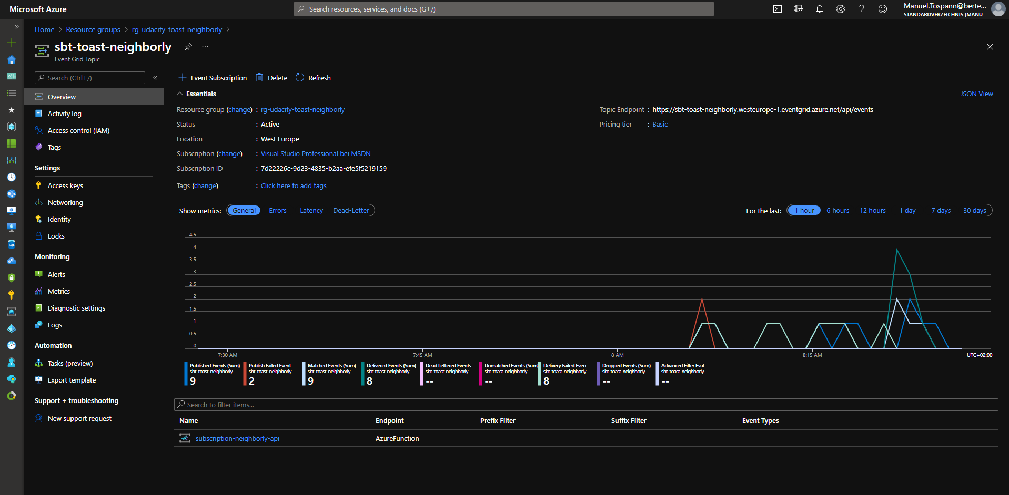Click the Diagnostic settings icon
Viewport: 1009px width, 495px height.
pos(38,308)
